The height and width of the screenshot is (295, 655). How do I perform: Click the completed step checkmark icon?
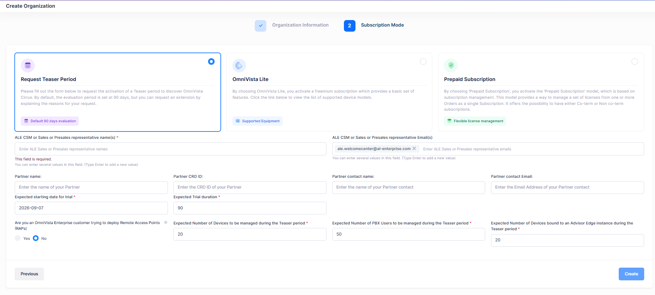click(x=261, y=25)
